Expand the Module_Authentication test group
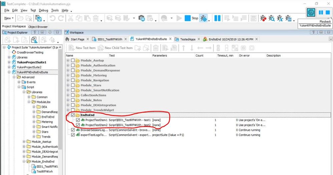The image size is (333, 175). point(68,65)
